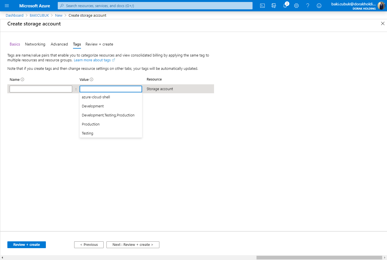Switch to the Advanced tab
The width and height of the screenshot is (387, 260).
(59, 44)
